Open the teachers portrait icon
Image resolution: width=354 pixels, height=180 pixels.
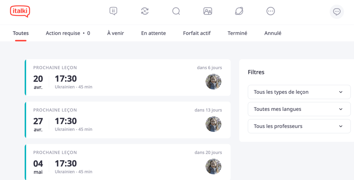click(208, 11)
